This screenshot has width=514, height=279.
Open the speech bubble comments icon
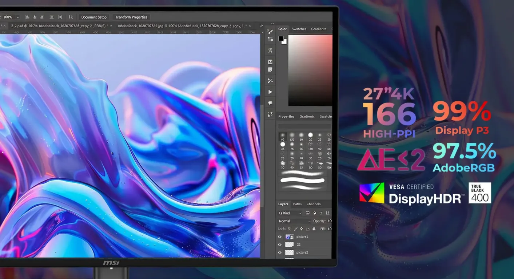tap(270, 103)
